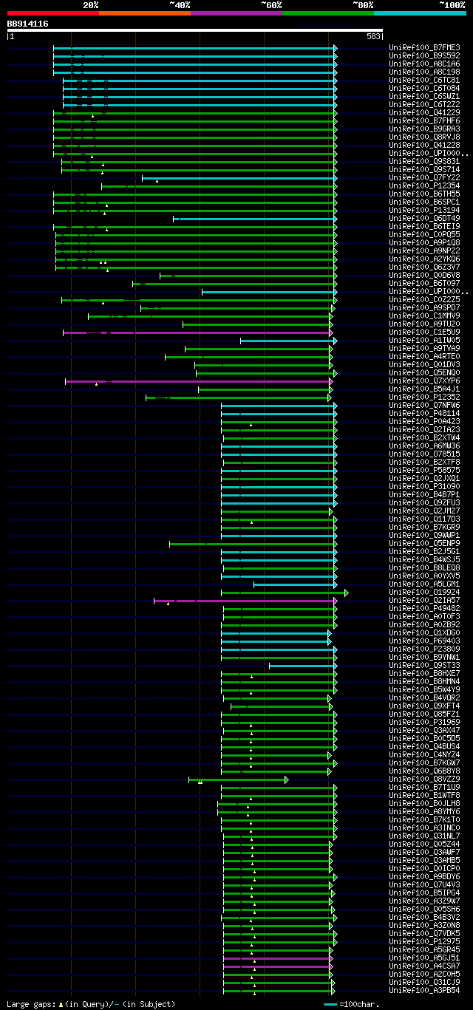Click hit name UniRef100_Q5ENP9

(x=424, y=544)
